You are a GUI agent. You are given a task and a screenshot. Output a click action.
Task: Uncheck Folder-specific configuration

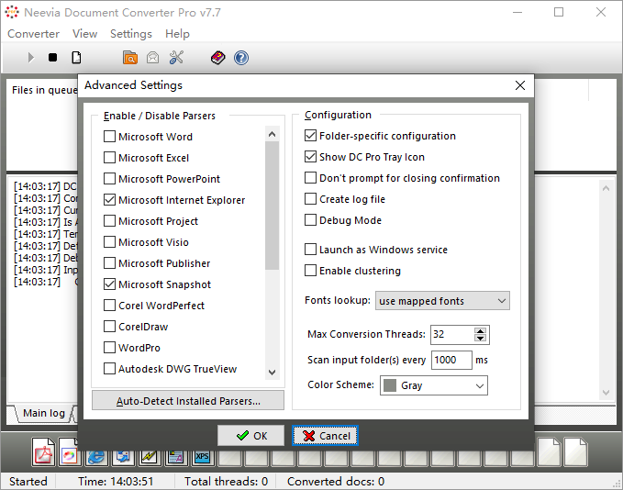310,136
